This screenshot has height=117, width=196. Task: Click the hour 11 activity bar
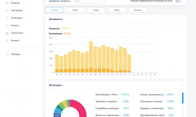click(x=104, y=59)
